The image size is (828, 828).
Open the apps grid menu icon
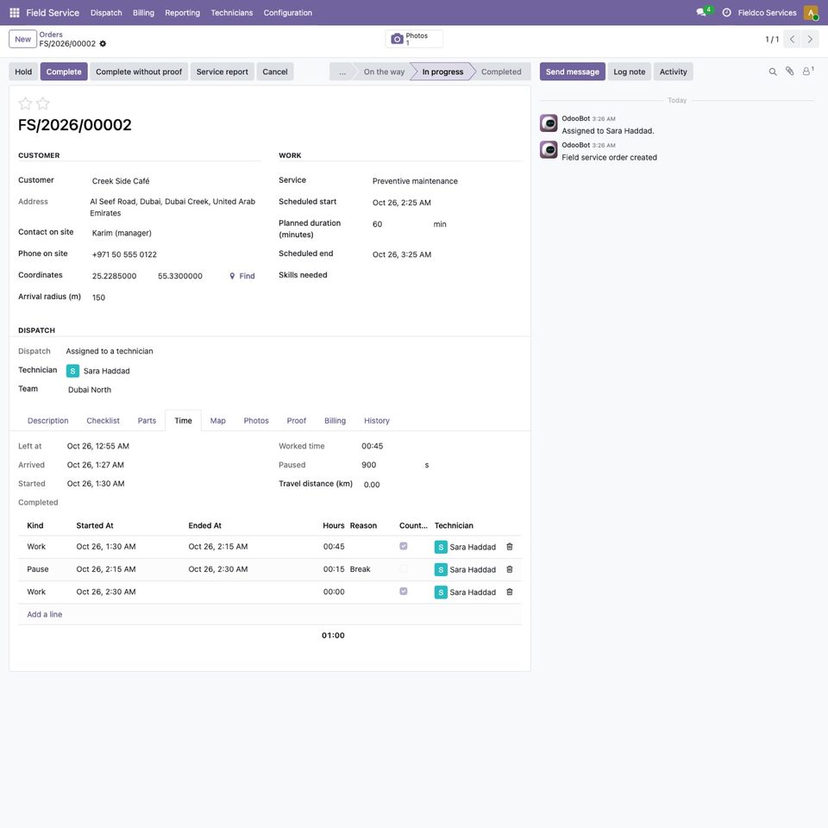[15, 13]
